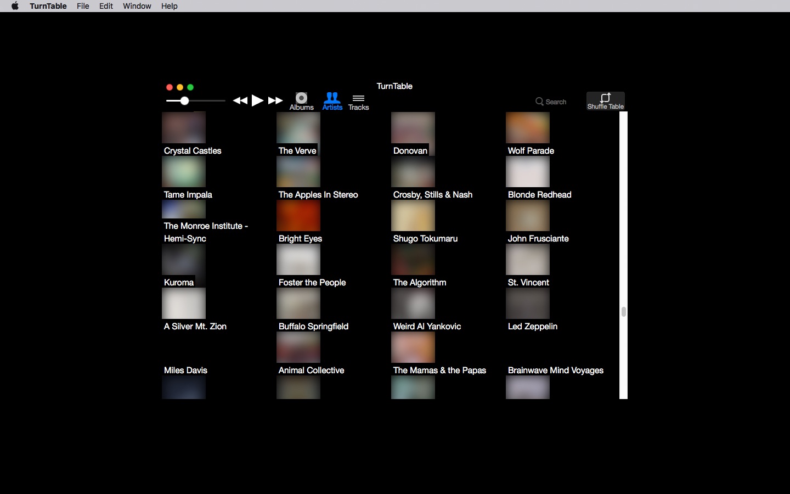
Task: Open Crosby, Stills & Nash thumbnail
Action: [x=413, y=171]
